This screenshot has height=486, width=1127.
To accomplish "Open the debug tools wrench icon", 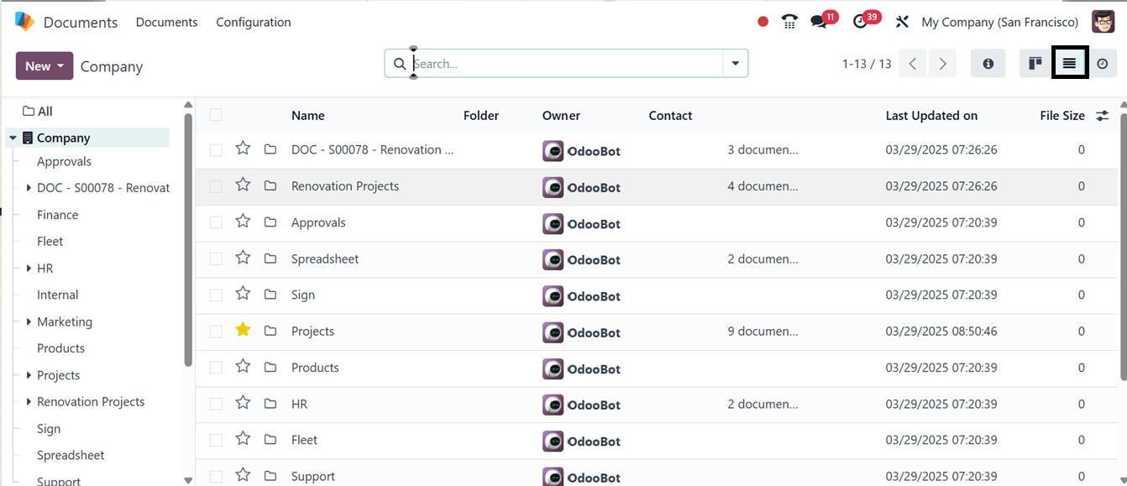I will [902, 22].
